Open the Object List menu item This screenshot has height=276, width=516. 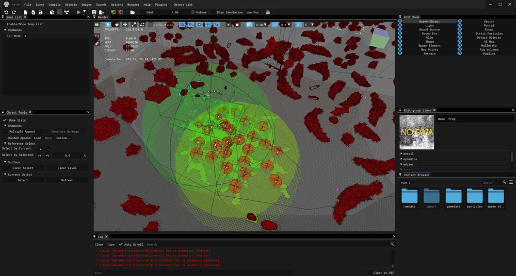[x=183, y=5]
